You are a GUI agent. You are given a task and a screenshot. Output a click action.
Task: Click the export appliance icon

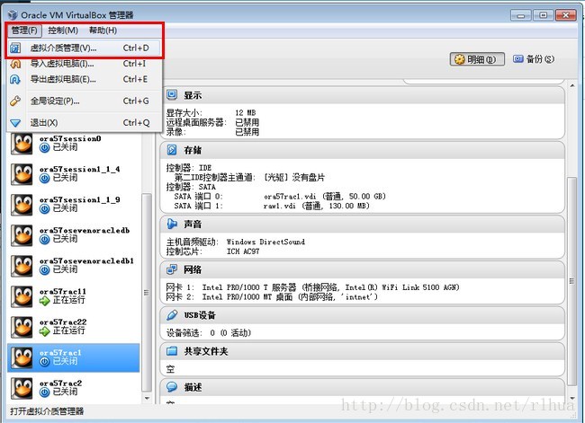[x=15, y=79]
